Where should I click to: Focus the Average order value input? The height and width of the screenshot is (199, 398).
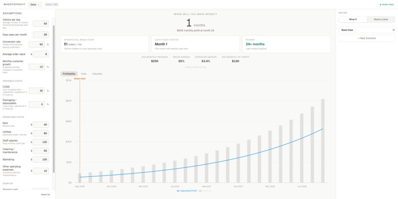coord(41,54)
